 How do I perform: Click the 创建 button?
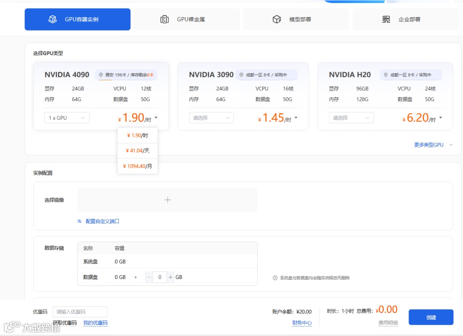click(x=431, y=317)
